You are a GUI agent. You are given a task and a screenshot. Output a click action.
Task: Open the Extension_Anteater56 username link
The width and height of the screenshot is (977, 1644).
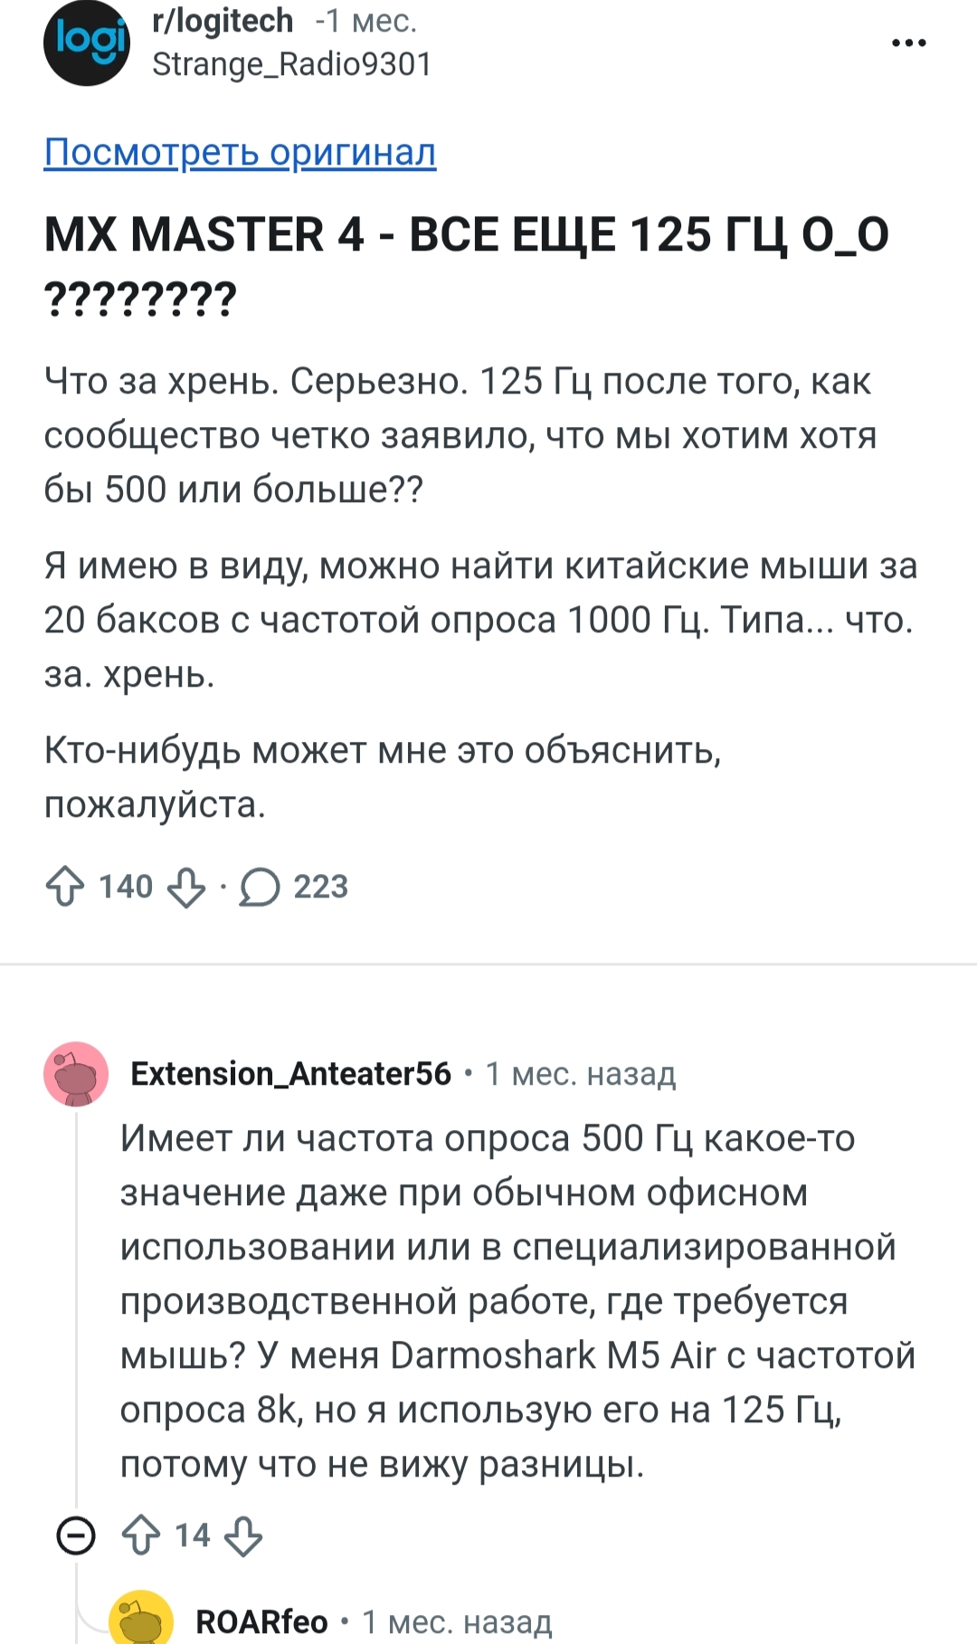coord(290,1074)
